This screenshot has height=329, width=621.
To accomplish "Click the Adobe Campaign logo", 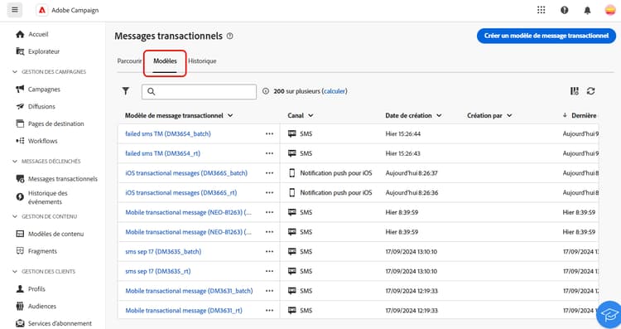I will [42, 10].
